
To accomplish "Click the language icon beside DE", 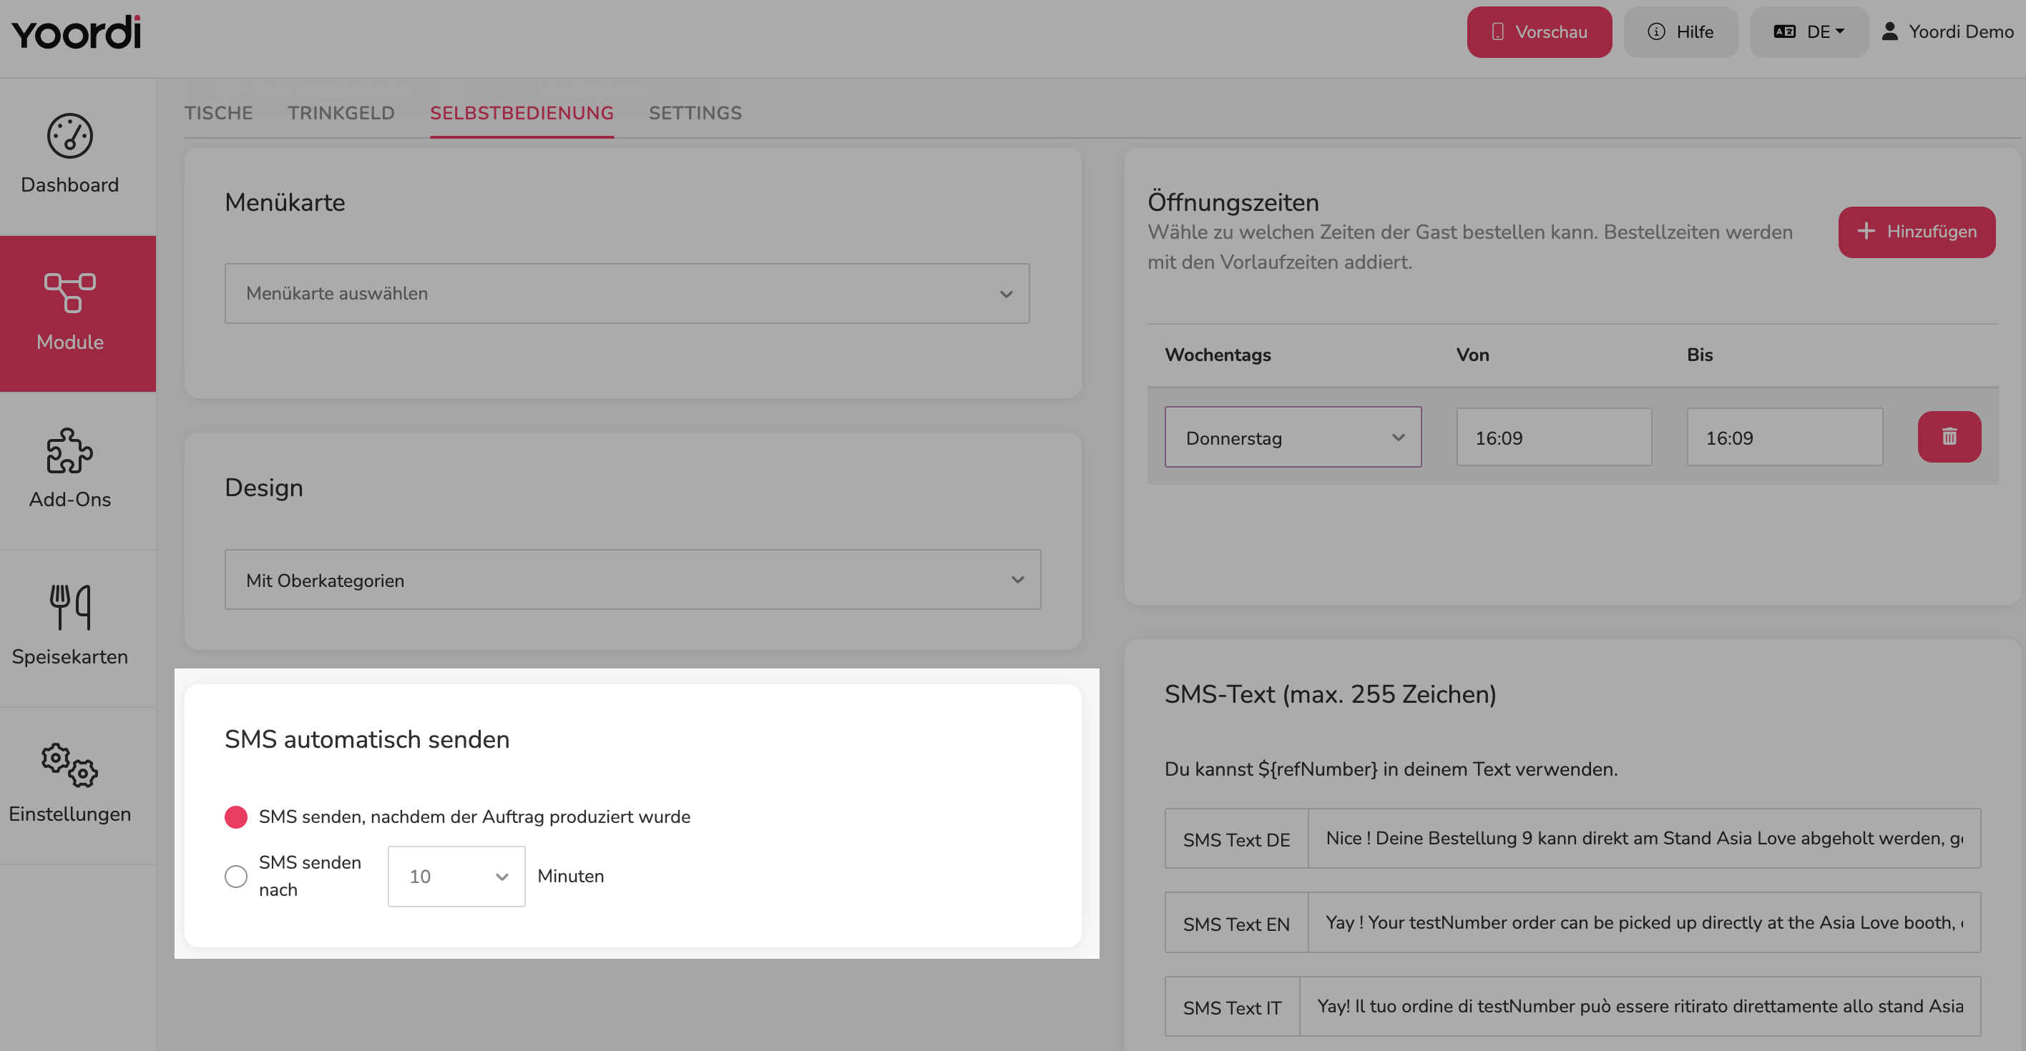I will point(1784,31).
